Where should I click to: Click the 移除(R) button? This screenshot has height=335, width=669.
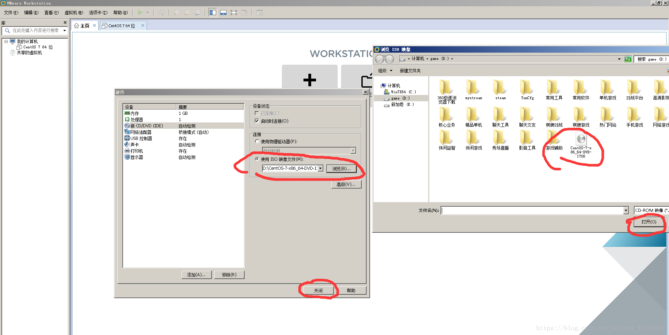point(229,275)
